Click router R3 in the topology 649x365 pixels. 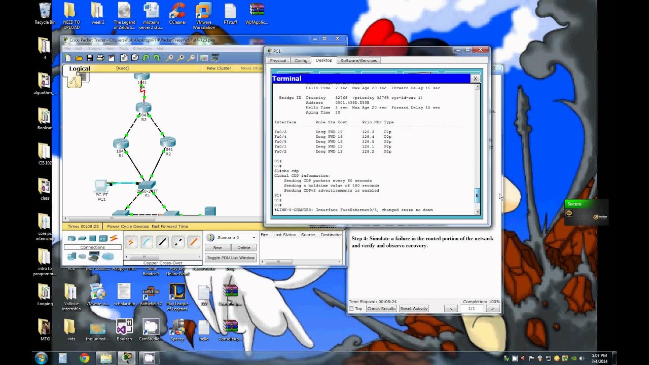coord(143,107)
